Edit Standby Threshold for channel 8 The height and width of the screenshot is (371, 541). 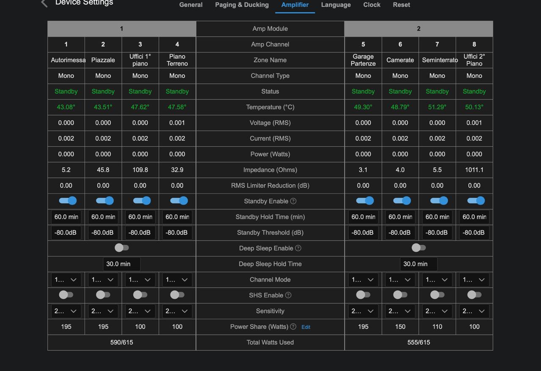[474, 232]
